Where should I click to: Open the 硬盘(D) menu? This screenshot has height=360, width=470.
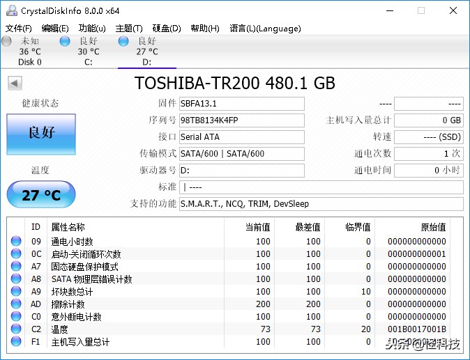click(167, 29)
